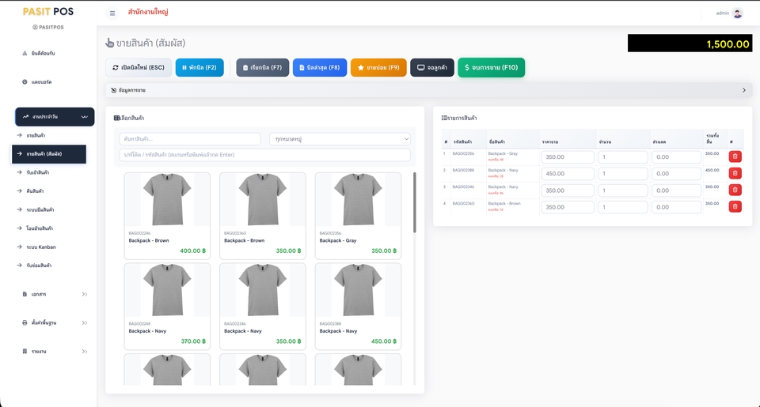This screenshot has width=760, height=407.
Task: Focus the ค้นหาสินค้า product search field
Action: pos(189,139)
